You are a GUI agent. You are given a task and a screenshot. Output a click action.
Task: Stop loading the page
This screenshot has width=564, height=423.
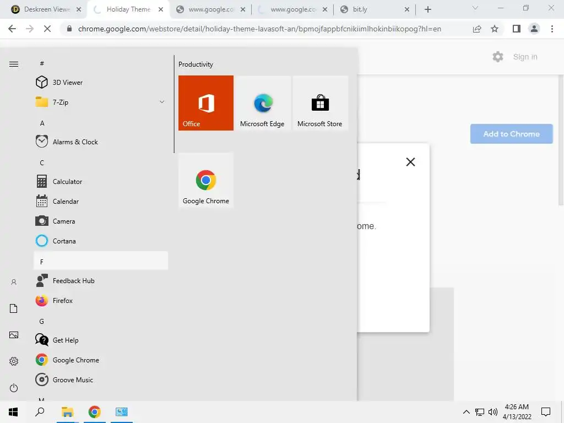click(47, 29)
